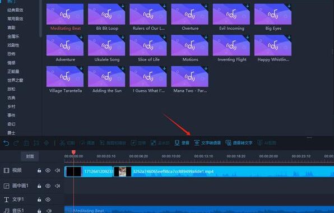This screenshot has height=213, width=334.
Task: Select the Meditating Beat music thumbnail
Action: (65, 14)
